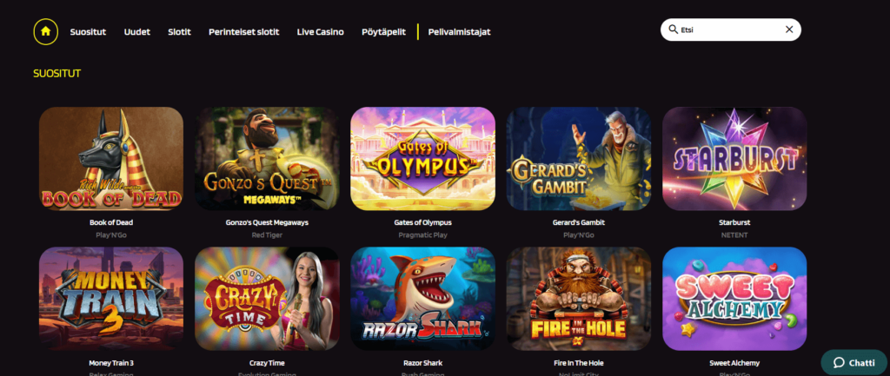Open Gonzo's Quest Megaways game tile
This screenshot has height=376, width=890.
[267, 159]
